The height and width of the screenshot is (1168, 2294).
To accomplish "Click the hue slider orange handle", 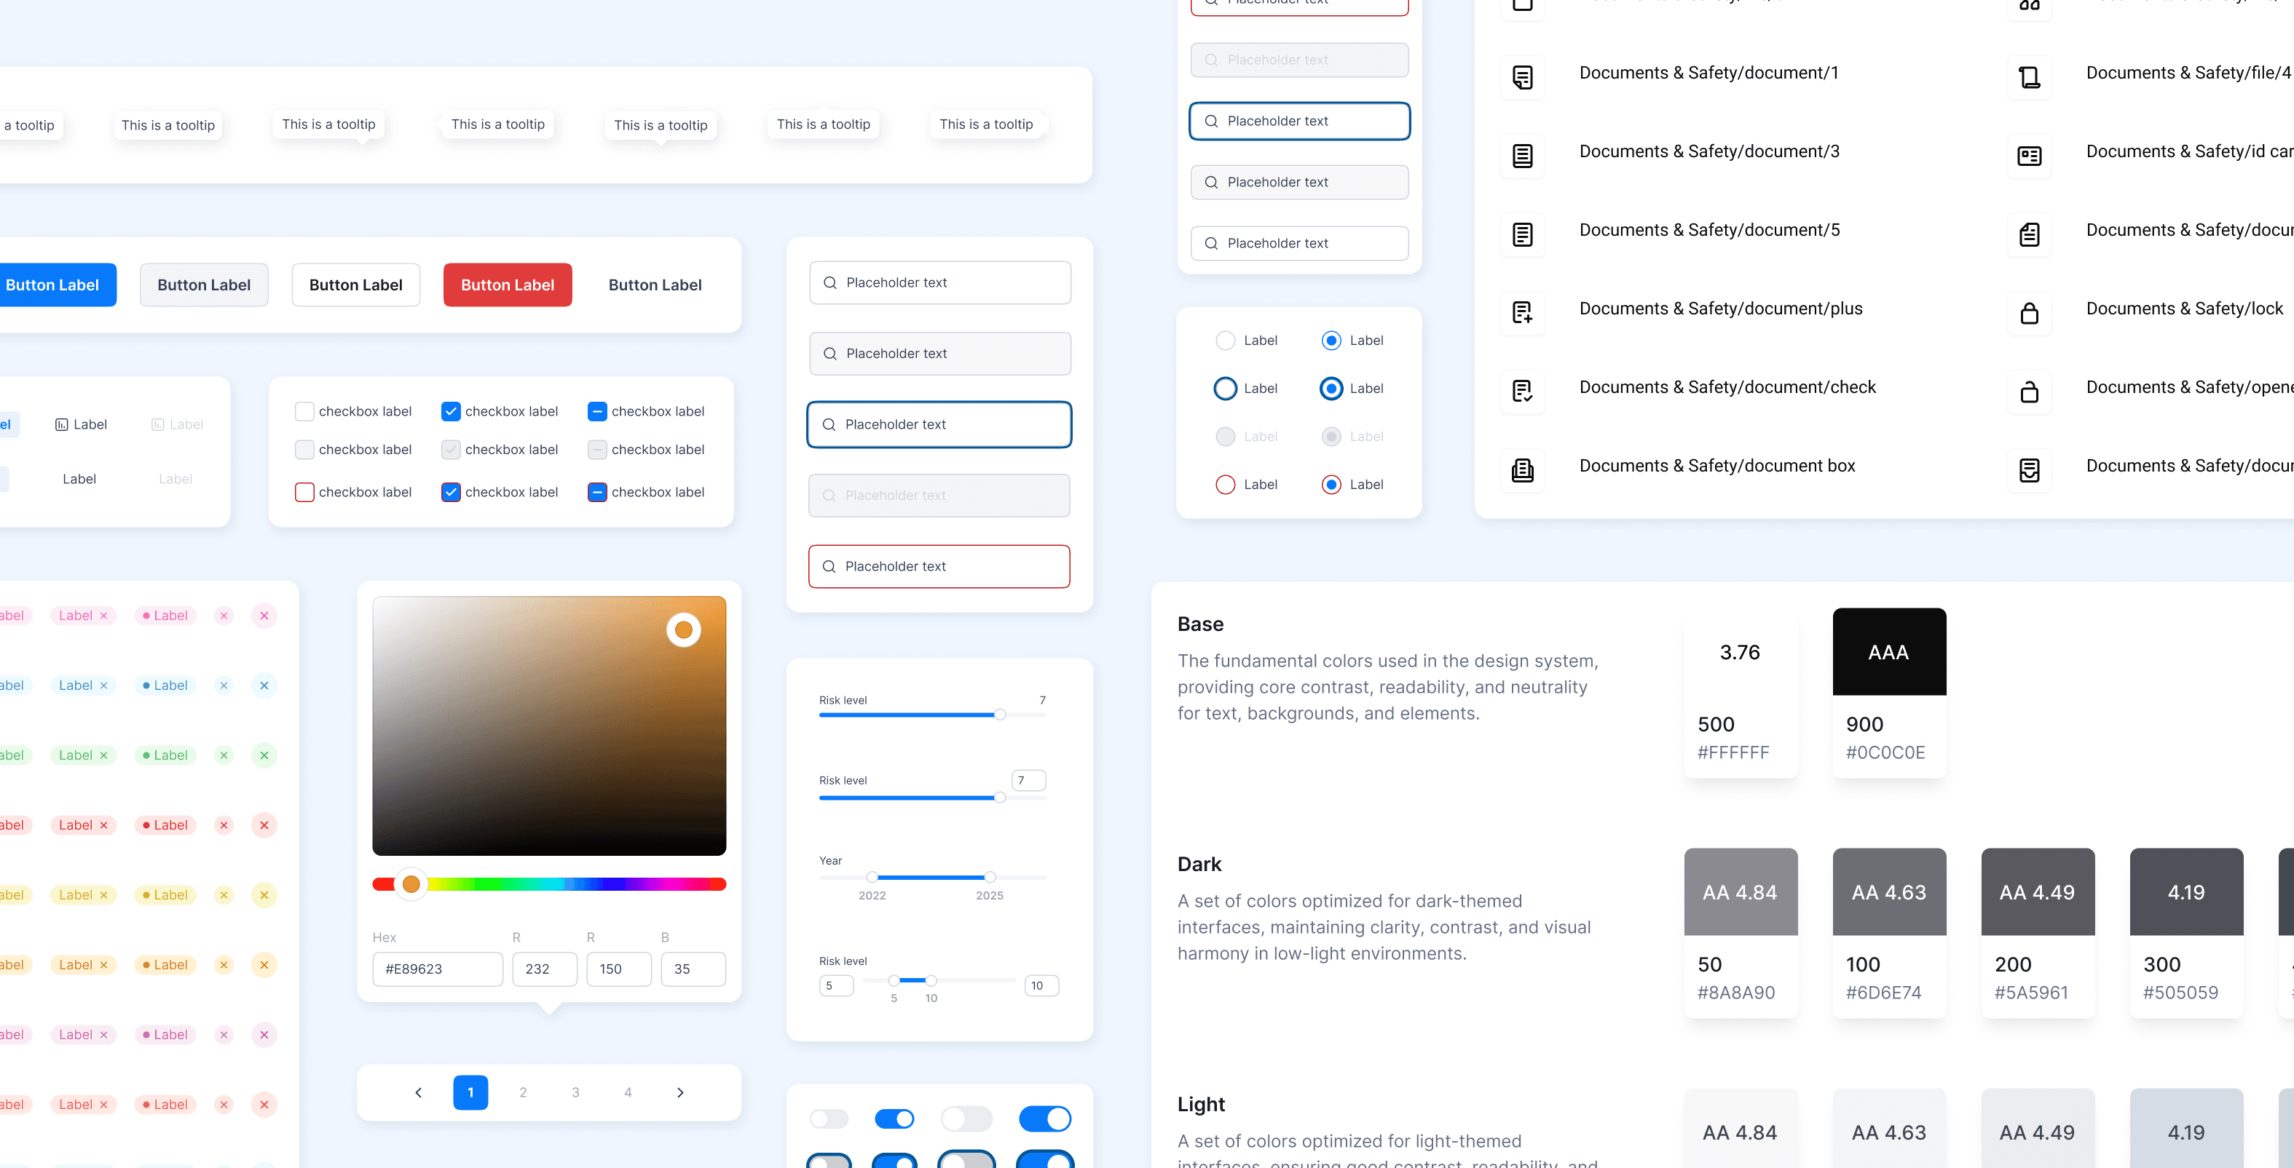I will point(411,883).
